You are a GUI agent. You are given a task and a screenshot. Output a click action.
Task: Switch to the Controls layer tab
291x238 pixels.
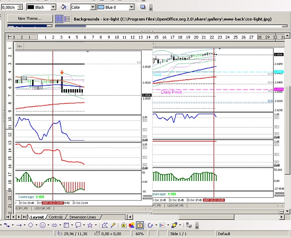(x=55, y=217)
